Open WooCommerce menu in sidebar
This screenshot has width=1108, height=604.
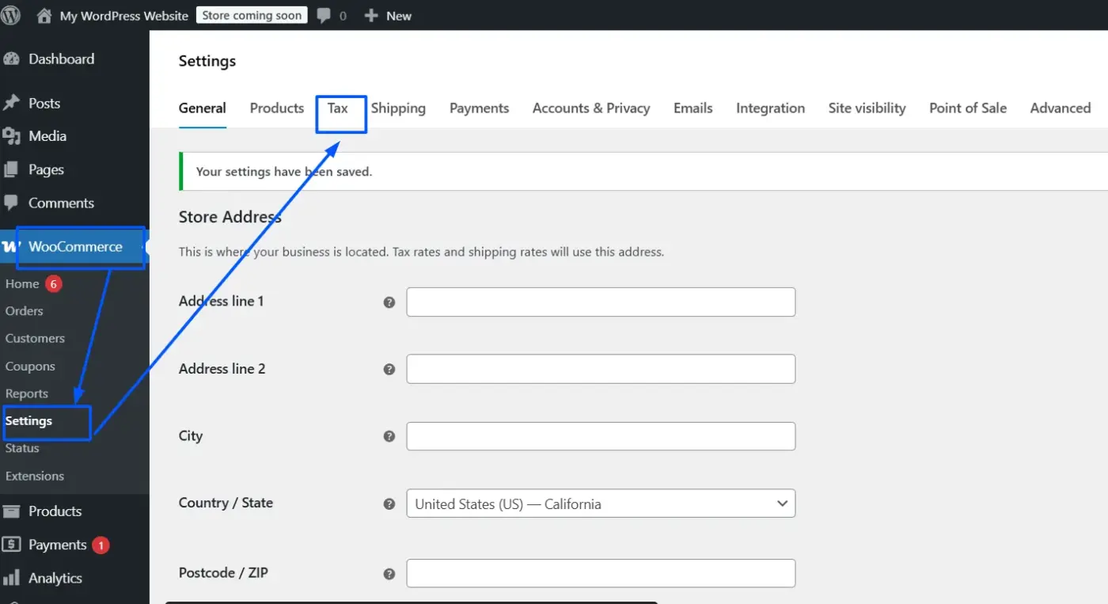click(x=74, y=247)
